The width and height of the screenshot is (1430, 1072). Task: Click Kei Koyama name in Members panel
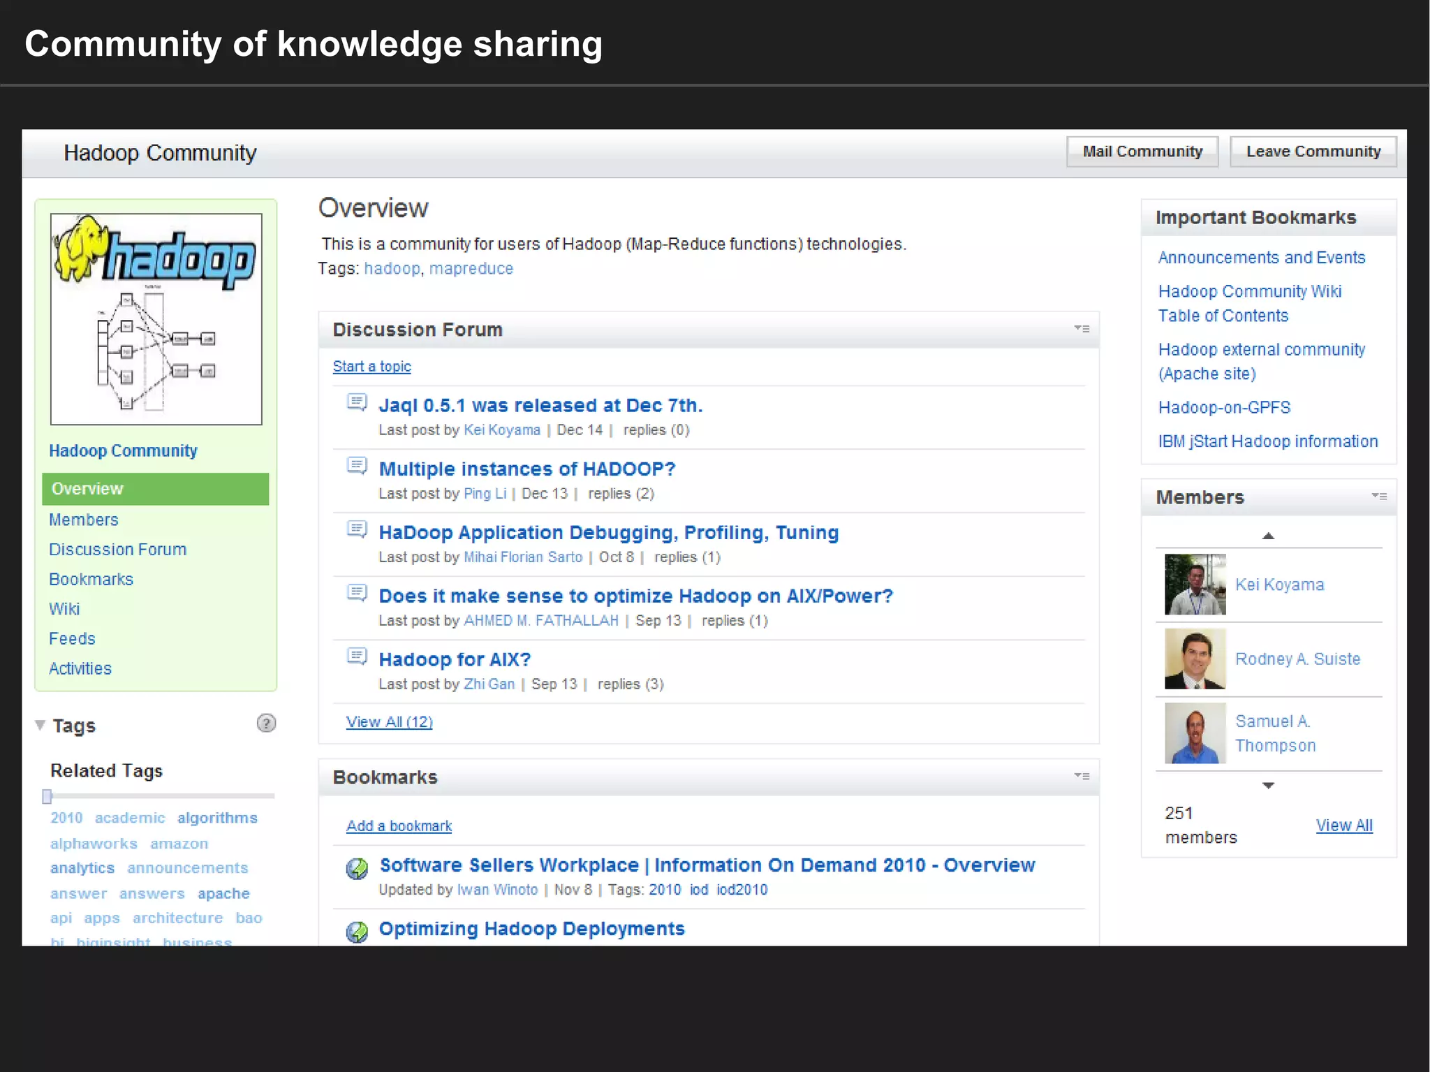click(x=1280, y=585)
